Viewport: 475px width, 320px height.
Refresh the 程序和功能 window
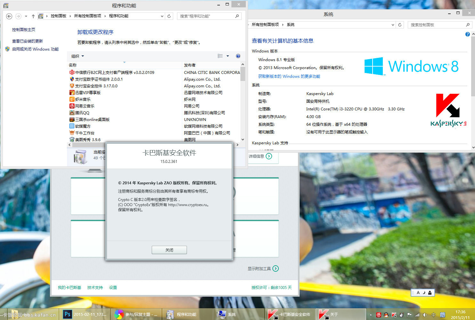(x=169, y=16)
